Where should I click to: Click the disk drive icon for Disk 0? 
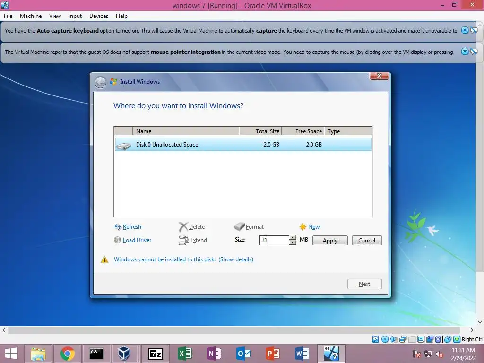(x=124, y=146)
